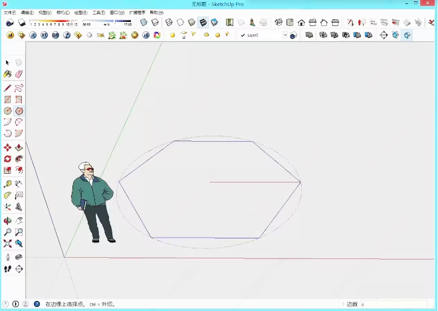Select the Paint Bucket tool
Viewport: 438px width, 311px height.
coord(7,74)
